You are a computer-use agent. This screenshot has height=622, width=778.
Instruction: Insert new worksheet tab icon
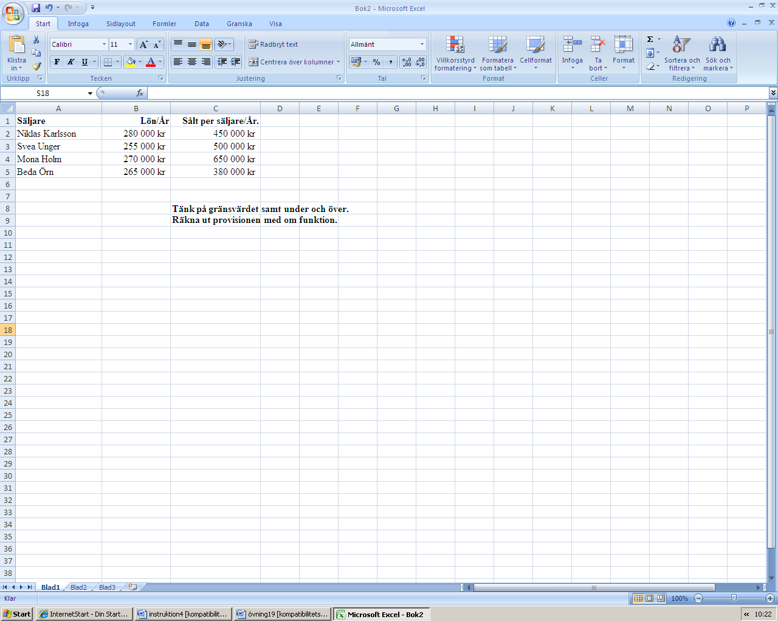[x=133, y=587]
